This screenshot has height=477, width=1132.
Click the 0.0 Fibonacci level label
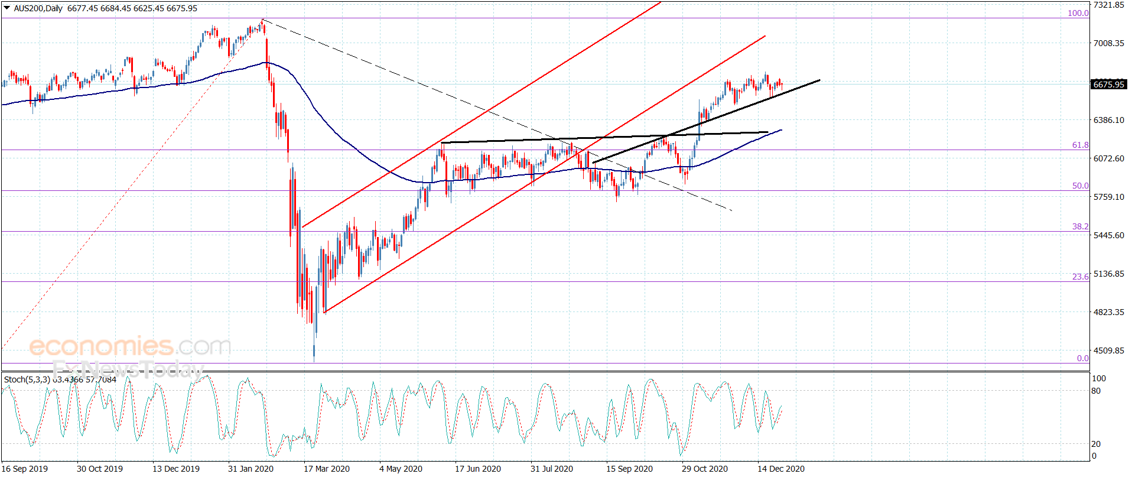click(x=1082, y=358)
